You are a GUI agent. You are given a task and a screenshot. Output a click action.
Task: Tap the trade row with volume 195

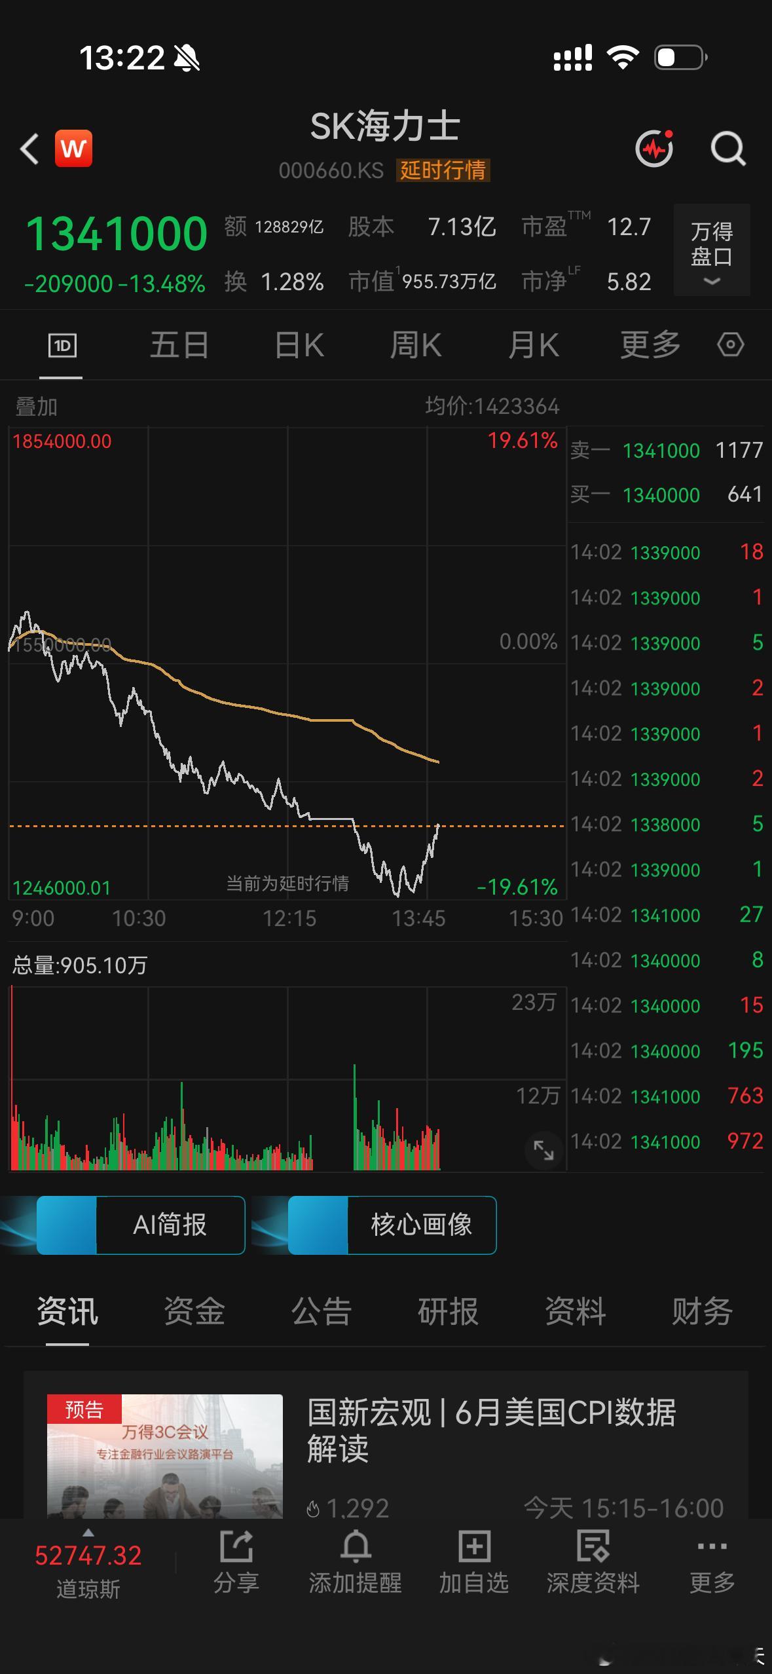(667, 1051)
